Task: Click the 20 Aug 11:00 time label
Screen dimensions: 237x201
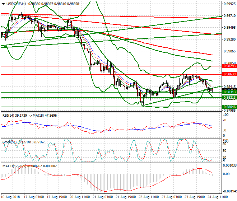Action: (x=80, y=197)
